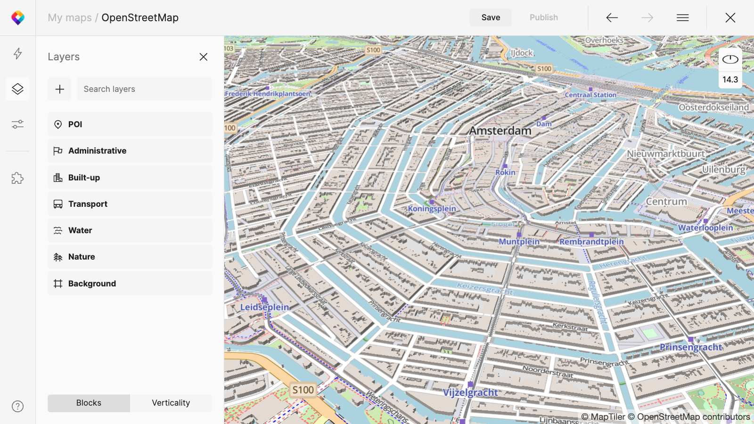Image resolution: width=754 pixels, height=424 pixels.
Task: Switch to the Blocks tab
Action: pos(89,403)
